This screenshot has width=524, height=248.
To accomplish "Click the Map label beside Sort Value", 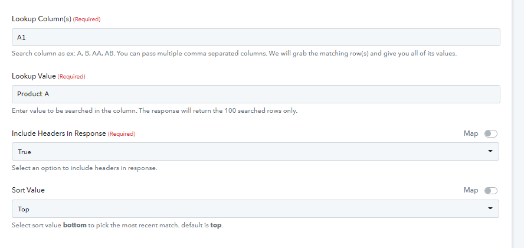I will point(471,191).
